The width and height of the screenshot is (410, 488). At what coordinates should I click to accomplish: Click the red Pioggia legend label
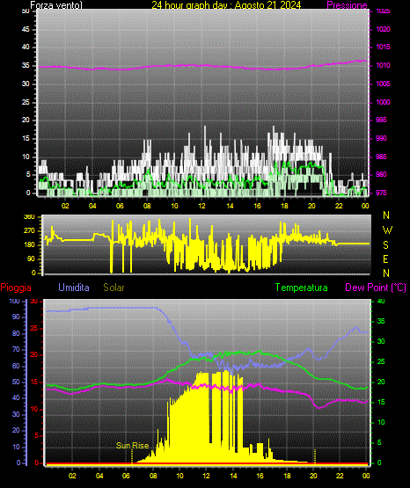(x=16, y=288)
